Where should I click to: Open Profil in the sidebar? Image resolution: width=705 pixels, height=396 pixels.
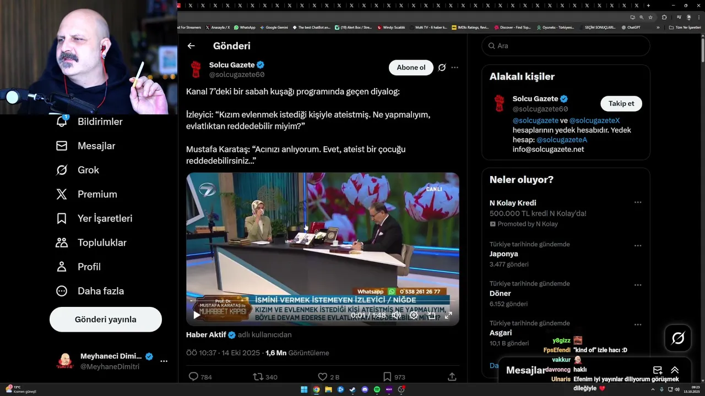(78, 267)
